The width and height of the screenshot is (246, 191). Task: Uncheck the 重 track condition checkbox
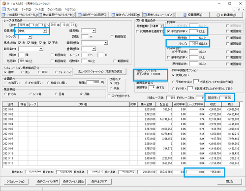(40, 43)
